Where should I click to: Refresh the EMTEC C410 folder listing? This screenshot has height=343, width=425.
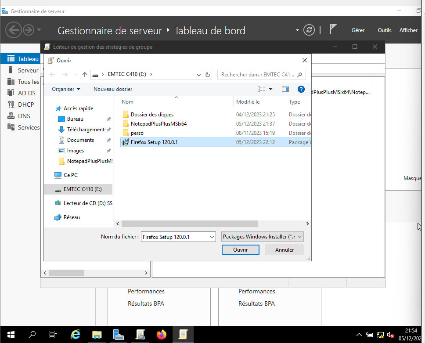tap(208, 75)
